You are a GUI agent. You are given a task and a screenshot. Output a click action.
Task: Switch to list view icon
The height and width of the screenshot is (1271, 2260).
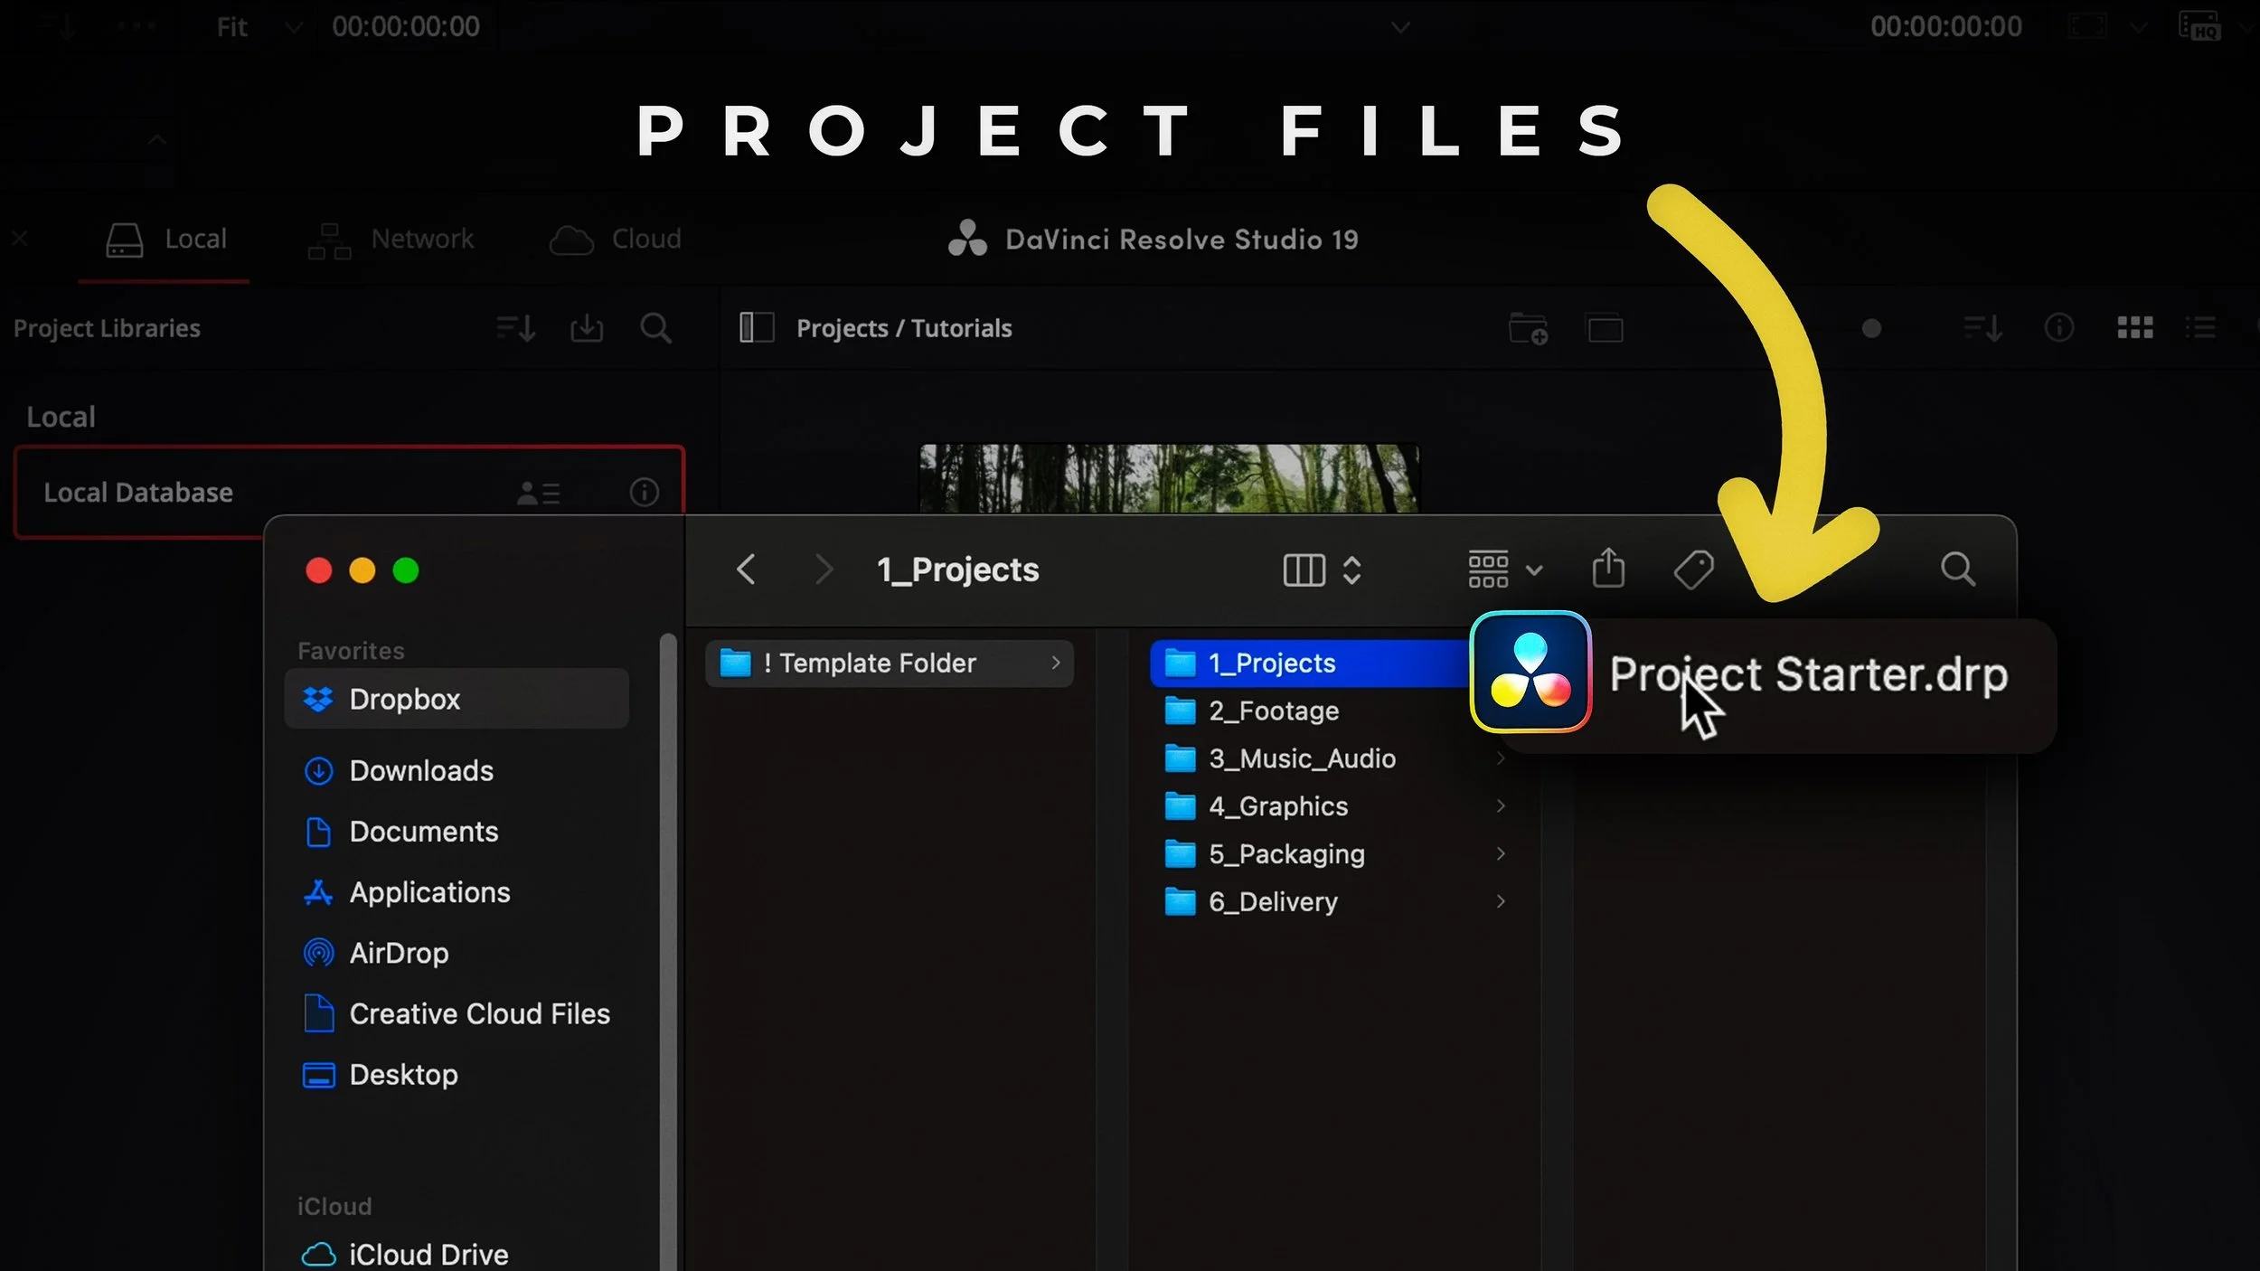[2199, 328]
